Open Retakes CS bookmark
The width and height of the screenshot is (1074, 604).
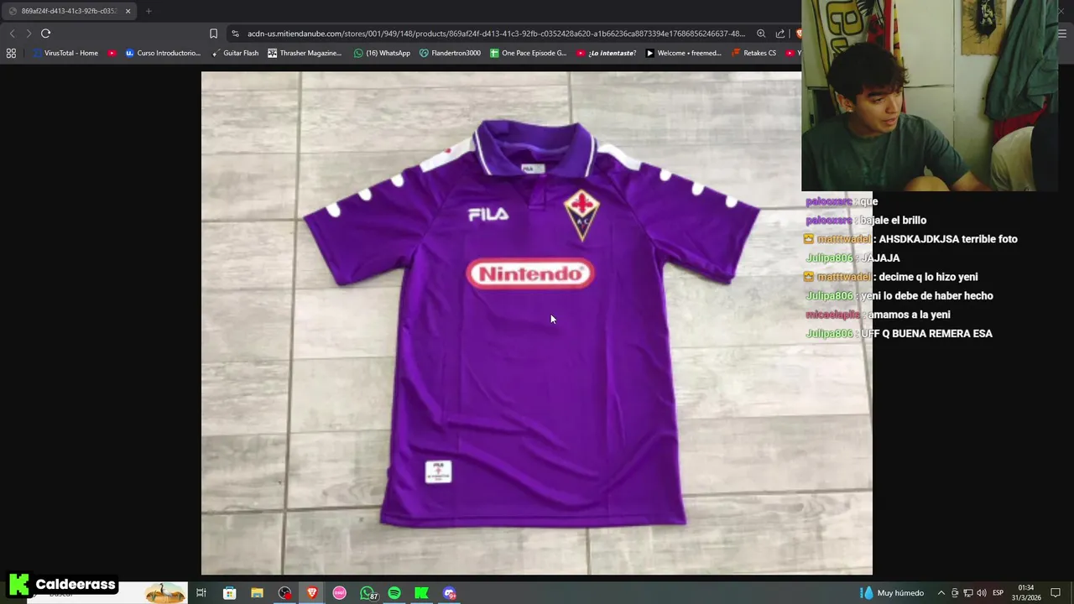753,53
